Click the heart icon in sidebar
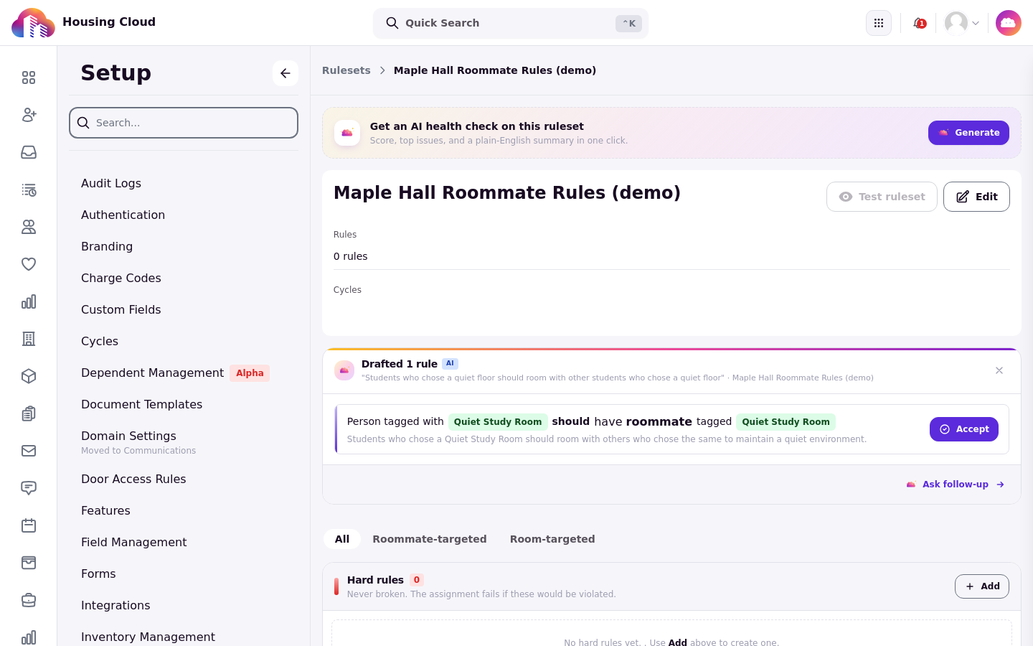This screenshot has height=646, width=1033. (29, 264)
